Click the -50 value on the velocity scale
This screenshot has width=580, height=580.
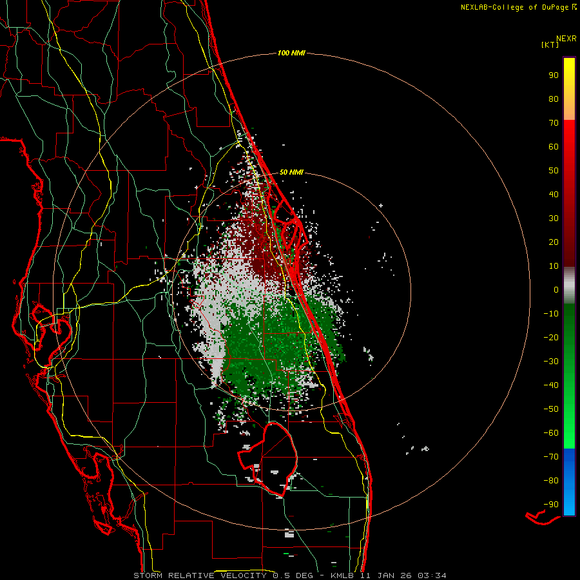(x=551, y=409)
